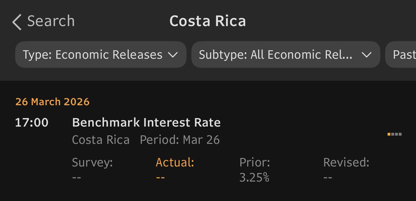Viewport: 416px width, 201px height.
Task: Open the Type: Economic Releases filter
Action: pos(93,55)
